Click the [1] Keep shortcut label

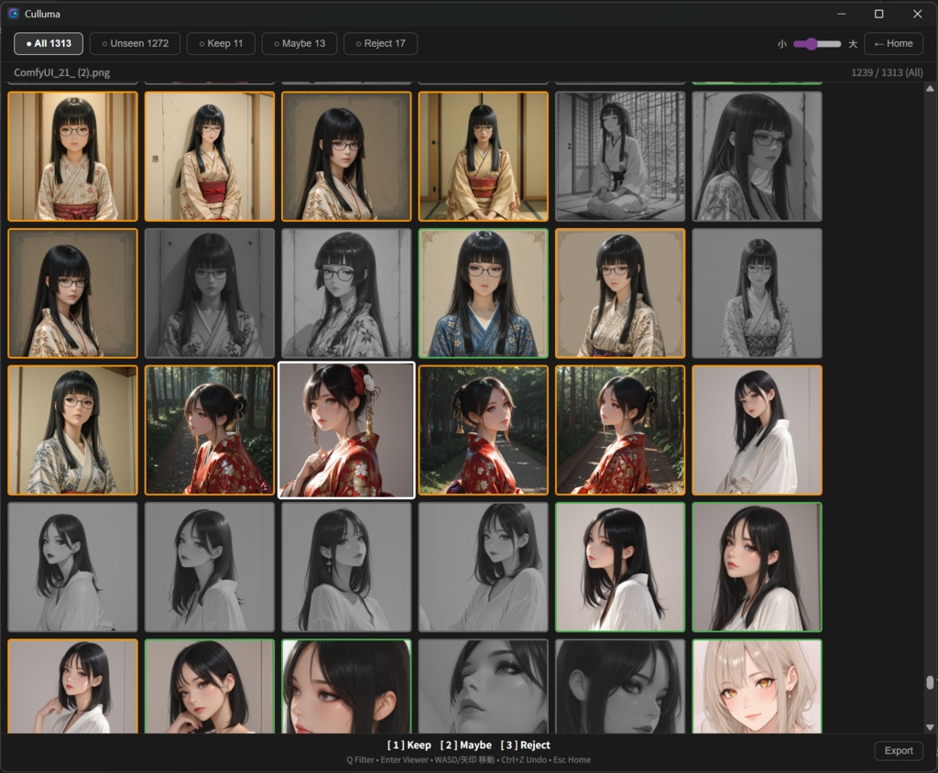(x=409, y=745)
